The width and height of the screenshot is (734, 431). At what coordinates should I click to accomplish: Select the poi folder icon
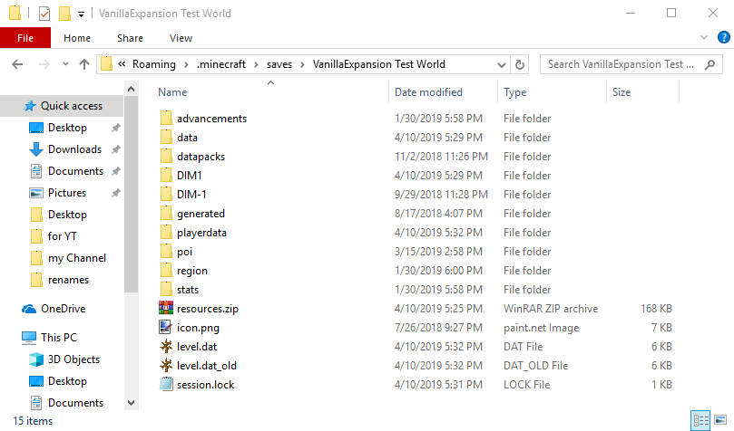point(166,251)
